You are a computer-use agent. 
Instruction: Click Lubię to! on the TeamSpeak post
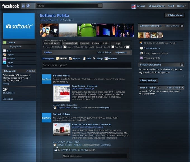[x=76, y=108]
